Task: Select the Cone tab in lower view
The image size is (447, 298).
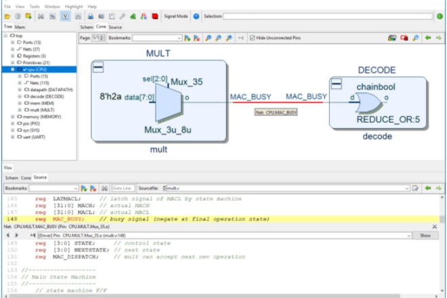Action: click(26, 177)
